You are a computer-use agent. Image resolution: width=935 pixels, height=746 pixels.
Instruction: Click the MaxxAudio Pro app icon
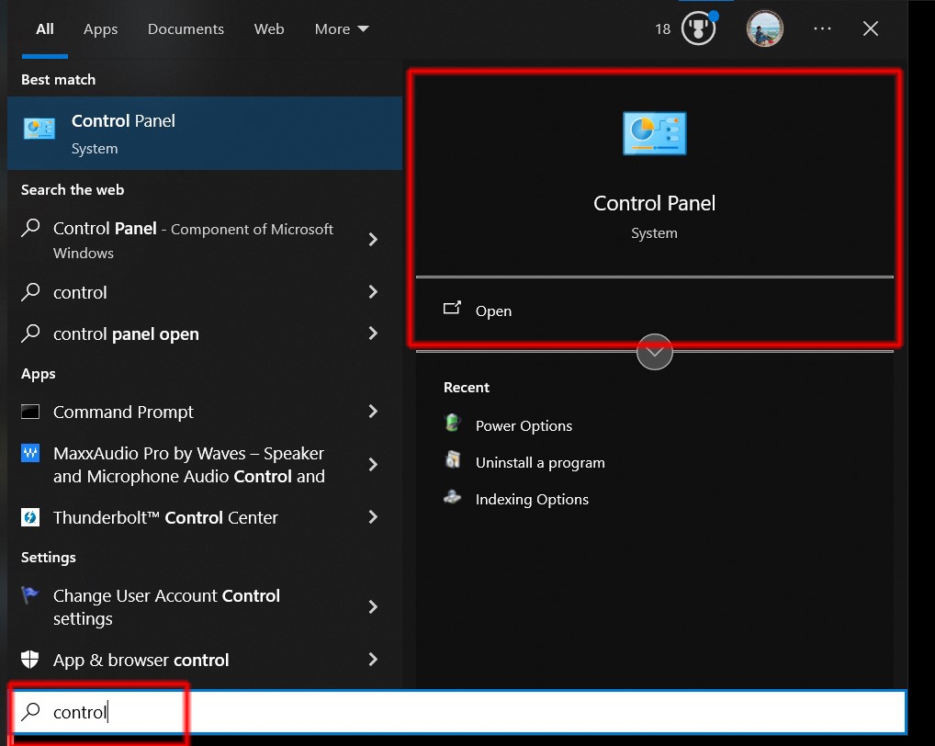[30, 453]
